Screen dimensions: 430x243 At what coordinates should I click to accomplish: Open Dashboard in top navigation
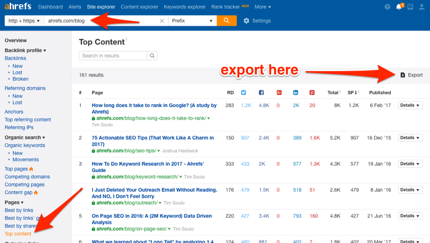[51, 7]
